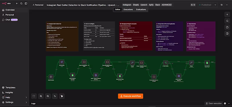The width and height of the screenshot is (232, 107).
Task: Click the workflow title to rename it
Action: [x=83, y=5]
